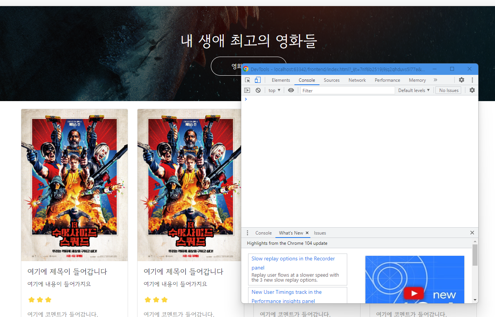This screenshot has width=495, height=317.
Task: Switch to the Network tab
Action: click(357, 80)
